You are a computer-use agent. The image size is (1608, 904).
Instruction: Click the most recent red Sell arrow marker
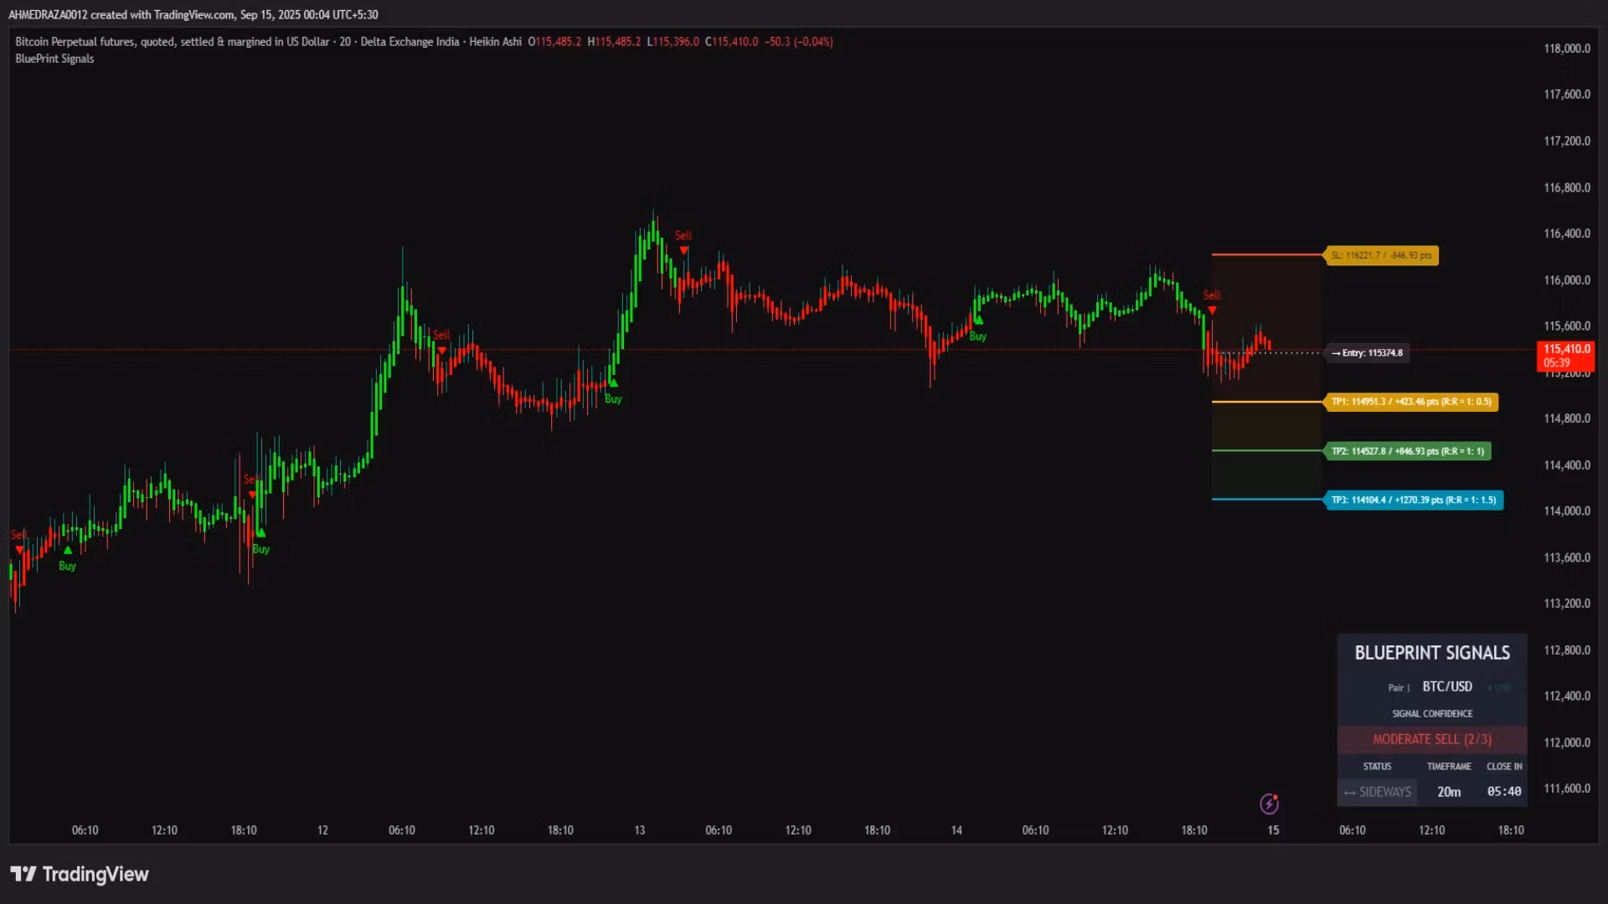point(1212,310)
